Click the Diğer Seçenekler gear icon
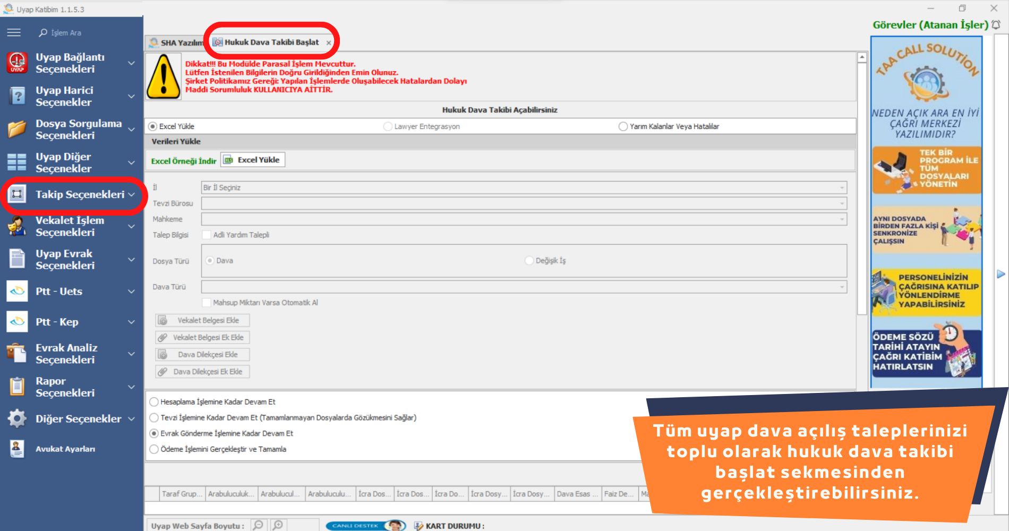 click(17, 418)
